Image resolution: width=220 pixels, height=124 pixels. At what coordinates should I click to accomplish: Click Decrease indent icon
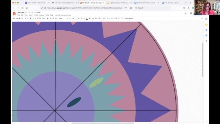point(116,18)
